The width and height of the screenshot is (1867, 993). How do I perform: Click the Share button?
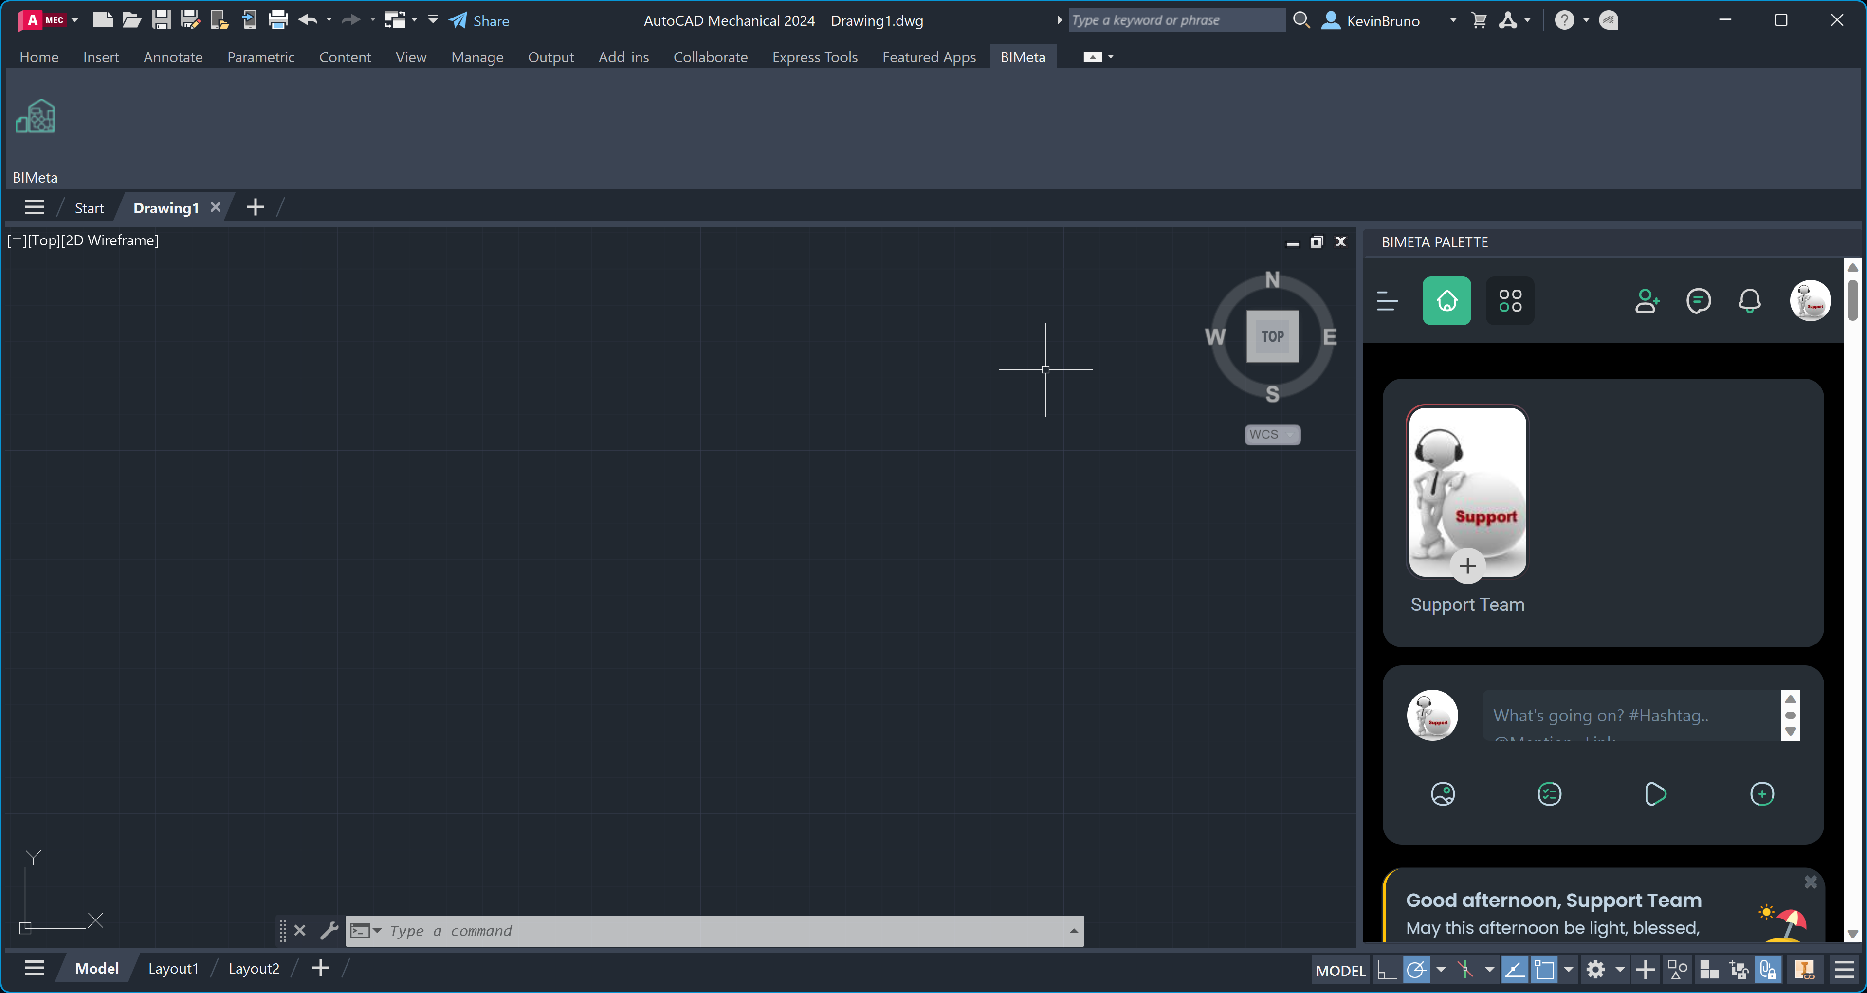[x=479, y=20]
